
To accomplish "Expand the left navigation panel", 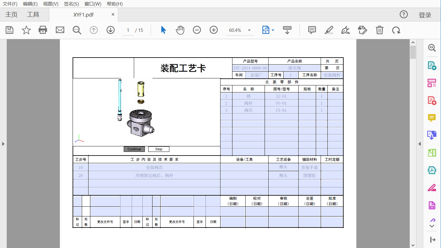I will (3, 144).
